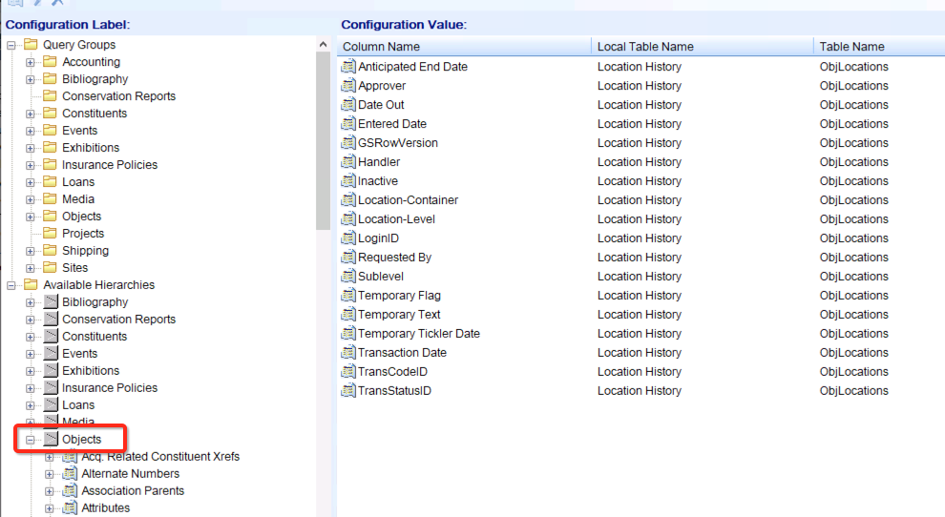The width and height of the screenshot is (945, 517).
Task: Click the TransStatusID column icon
Action: [x=347, y=390]
